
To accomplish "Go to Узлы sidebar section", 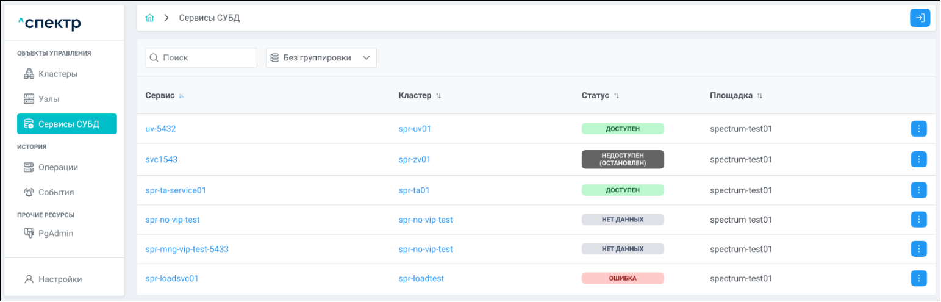I will (49, 99).
